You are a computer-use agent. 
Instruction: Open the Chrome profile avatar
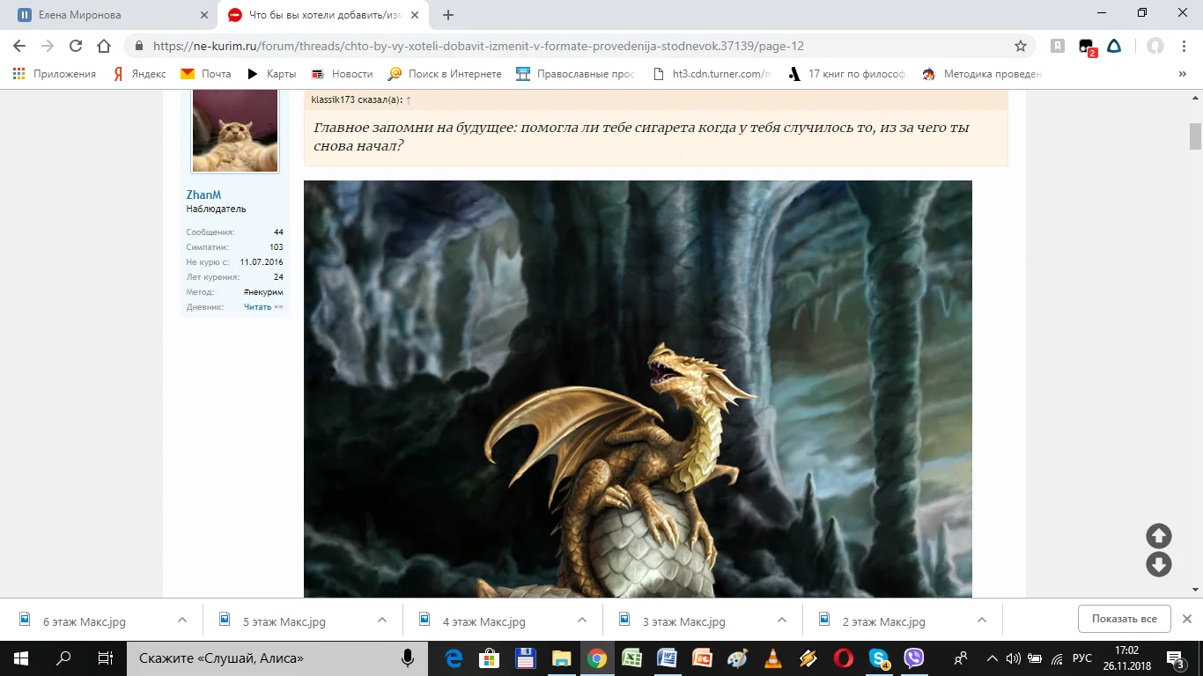click(x=1155, y=46)
